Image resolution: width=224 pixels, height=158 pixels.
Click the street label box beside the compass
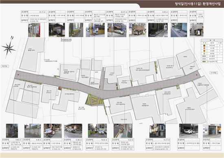(x=5, y=66)
